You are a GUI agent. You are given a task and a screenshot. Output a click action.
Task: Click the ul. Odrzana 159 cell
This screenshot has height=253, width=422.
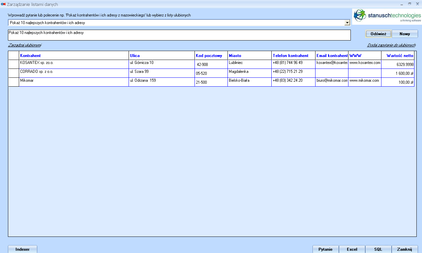coord(162,82)
